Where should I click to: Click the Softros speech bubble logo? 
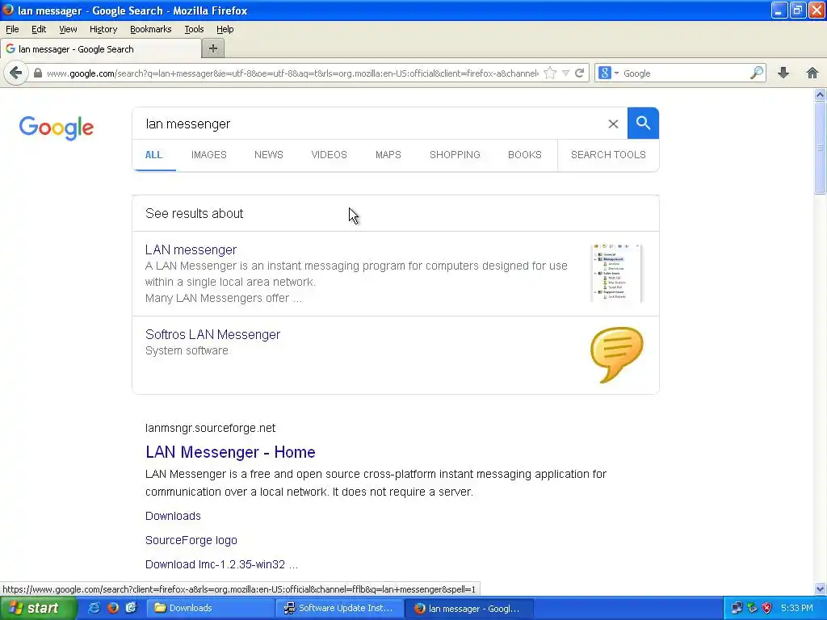[616, 355]
